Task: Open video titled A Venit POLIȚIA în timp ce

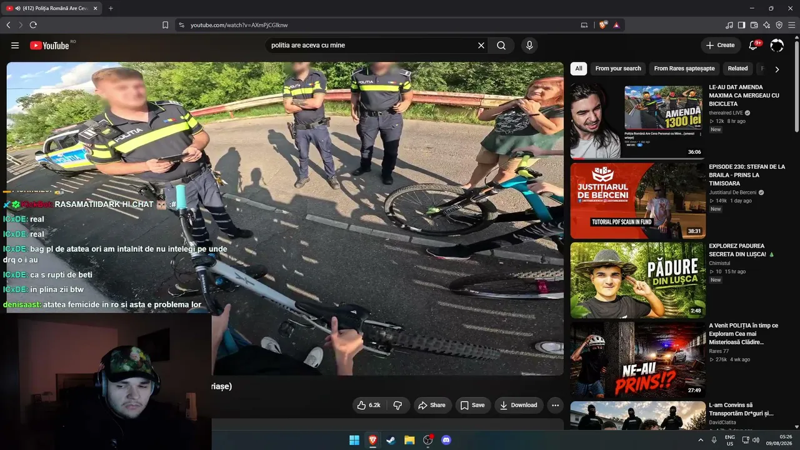Action: 744,334
